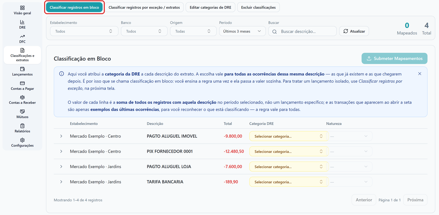Screen dimensions: 439x215
Task: Open Editar categorias de DRE tab
Action: [x=210, y=7]
